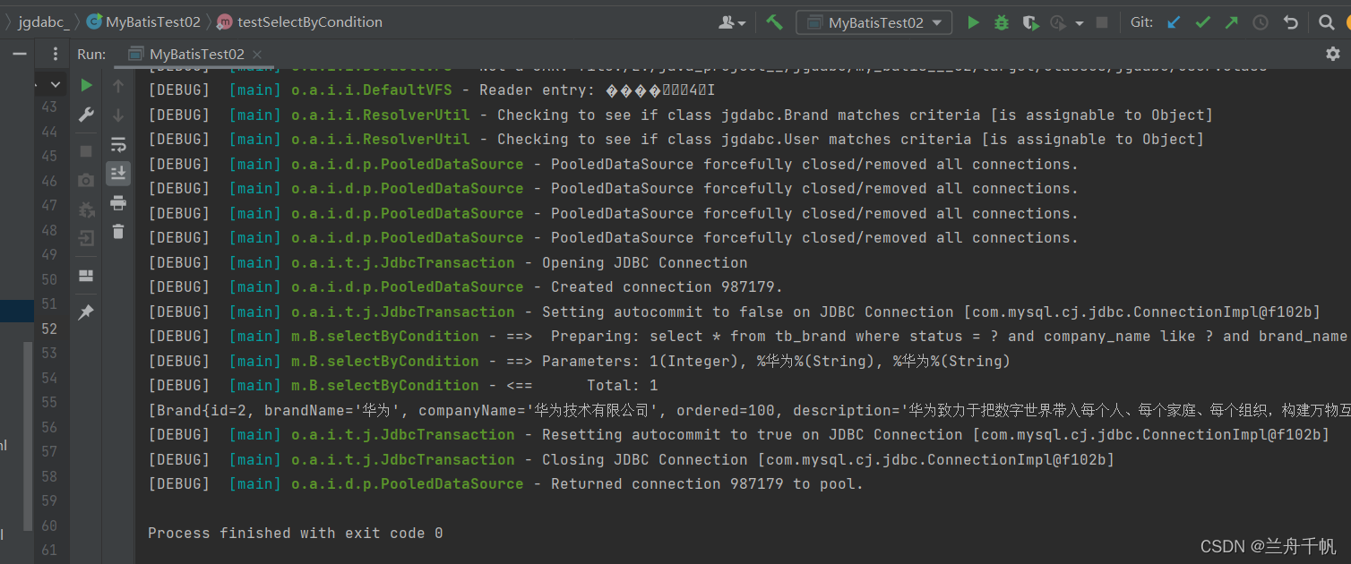The width and height of the screenshot is (1351, 564).
Task: Rerun test with green play in Run panel
Action: pyautogui.click(x=86, y=86)
